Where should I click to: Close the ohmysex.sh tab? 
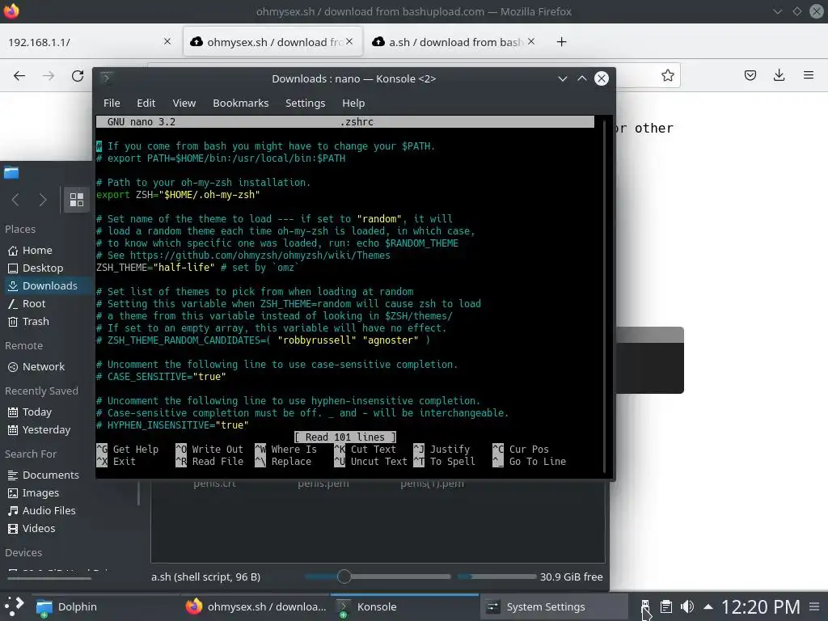tap(349, 41)
